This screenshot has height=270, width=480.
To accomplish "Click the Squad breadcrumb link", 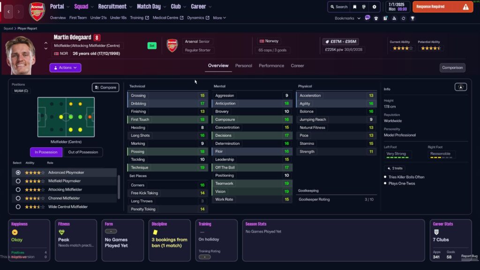I will click(x=8, y=29).
